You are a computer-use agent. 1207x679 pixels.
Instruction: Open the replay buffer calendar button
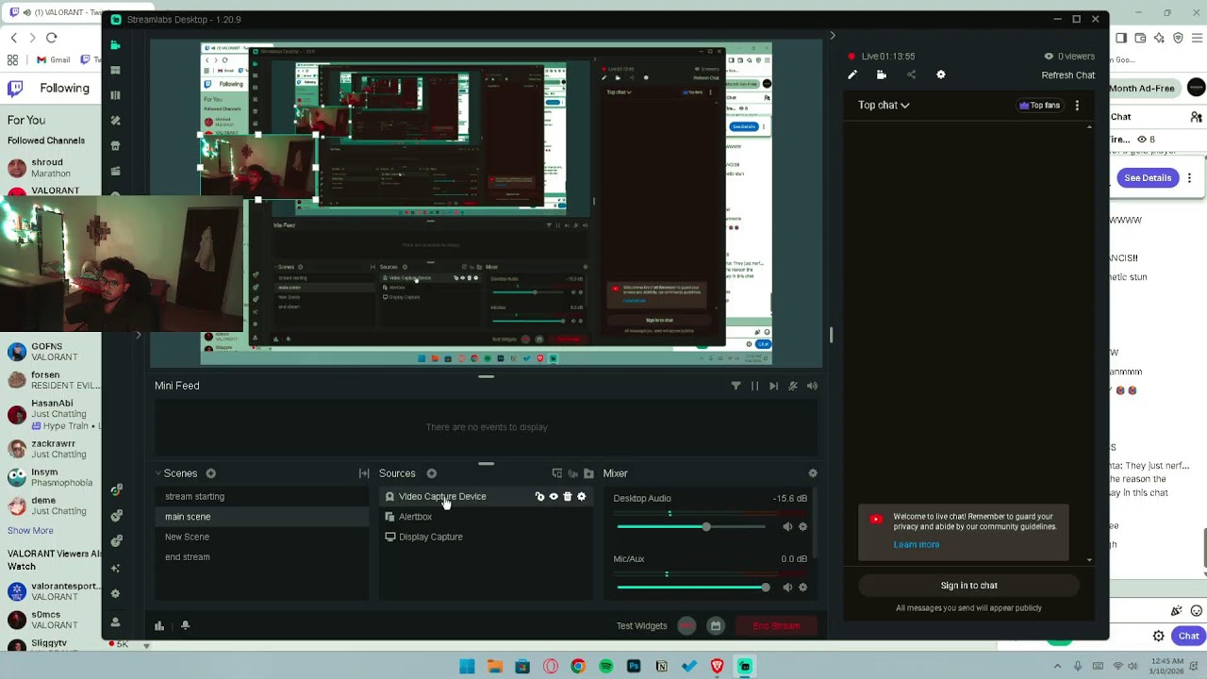715,625
